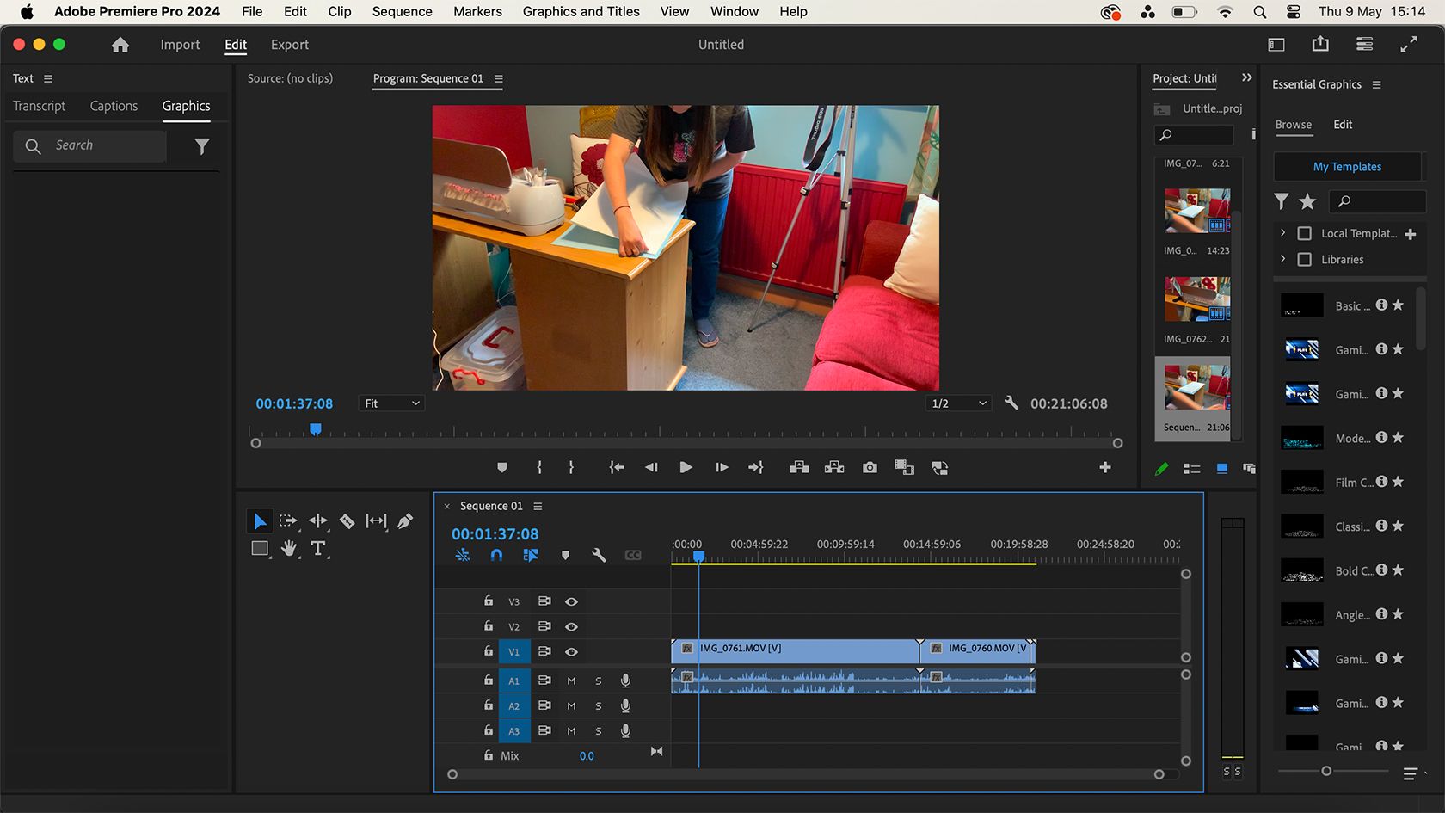Open the Fit zoom level dropdown
The image size is (1445, 813).
(391, 403)
